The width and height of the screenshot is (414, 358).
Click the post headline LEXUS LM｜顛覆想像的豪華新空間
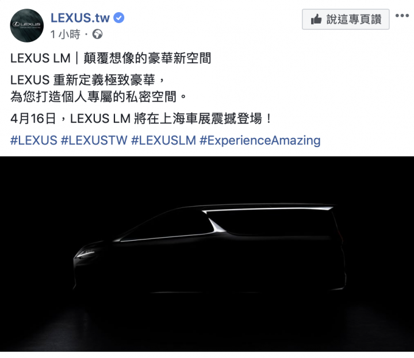[x=110, y=58]
